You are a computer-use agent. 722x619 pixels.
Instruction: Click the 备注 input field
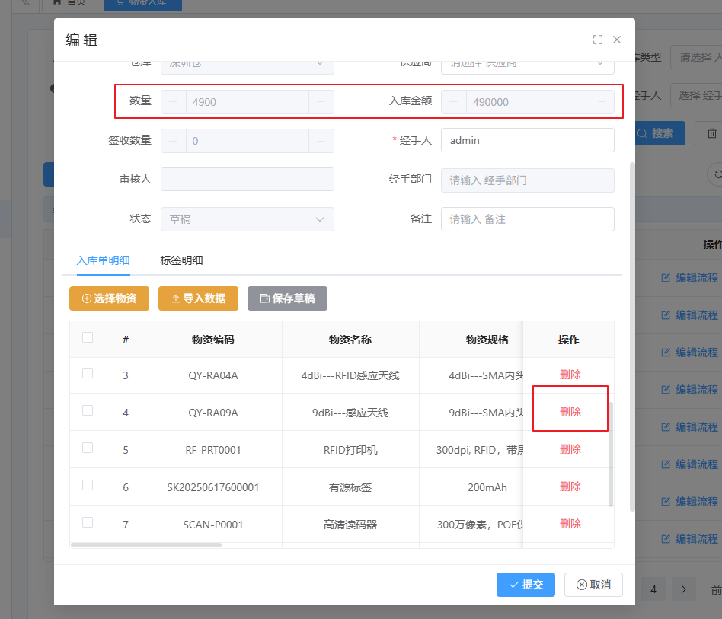coord(527,219)
